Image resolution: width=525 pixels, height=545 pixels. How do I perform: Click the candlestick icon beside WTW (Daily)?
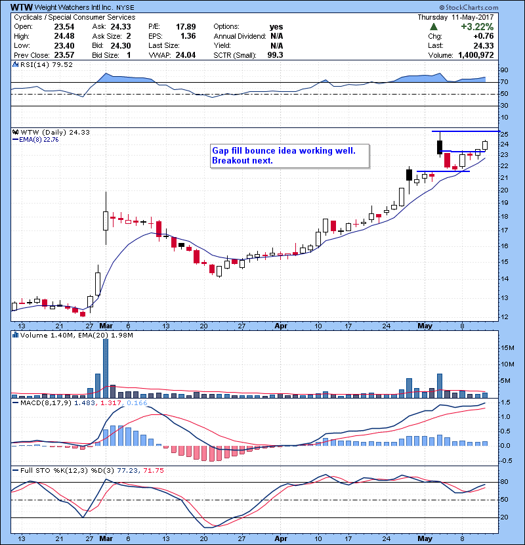tap(15, 132)
